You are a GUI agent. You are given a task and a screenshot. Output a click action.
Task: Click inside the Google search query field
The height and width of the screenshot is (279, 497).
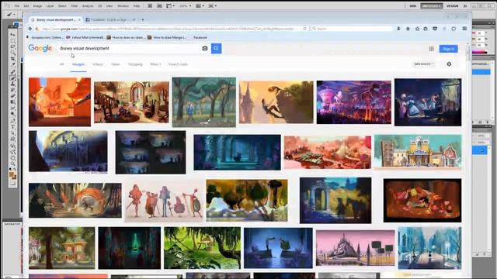point(130,48)
